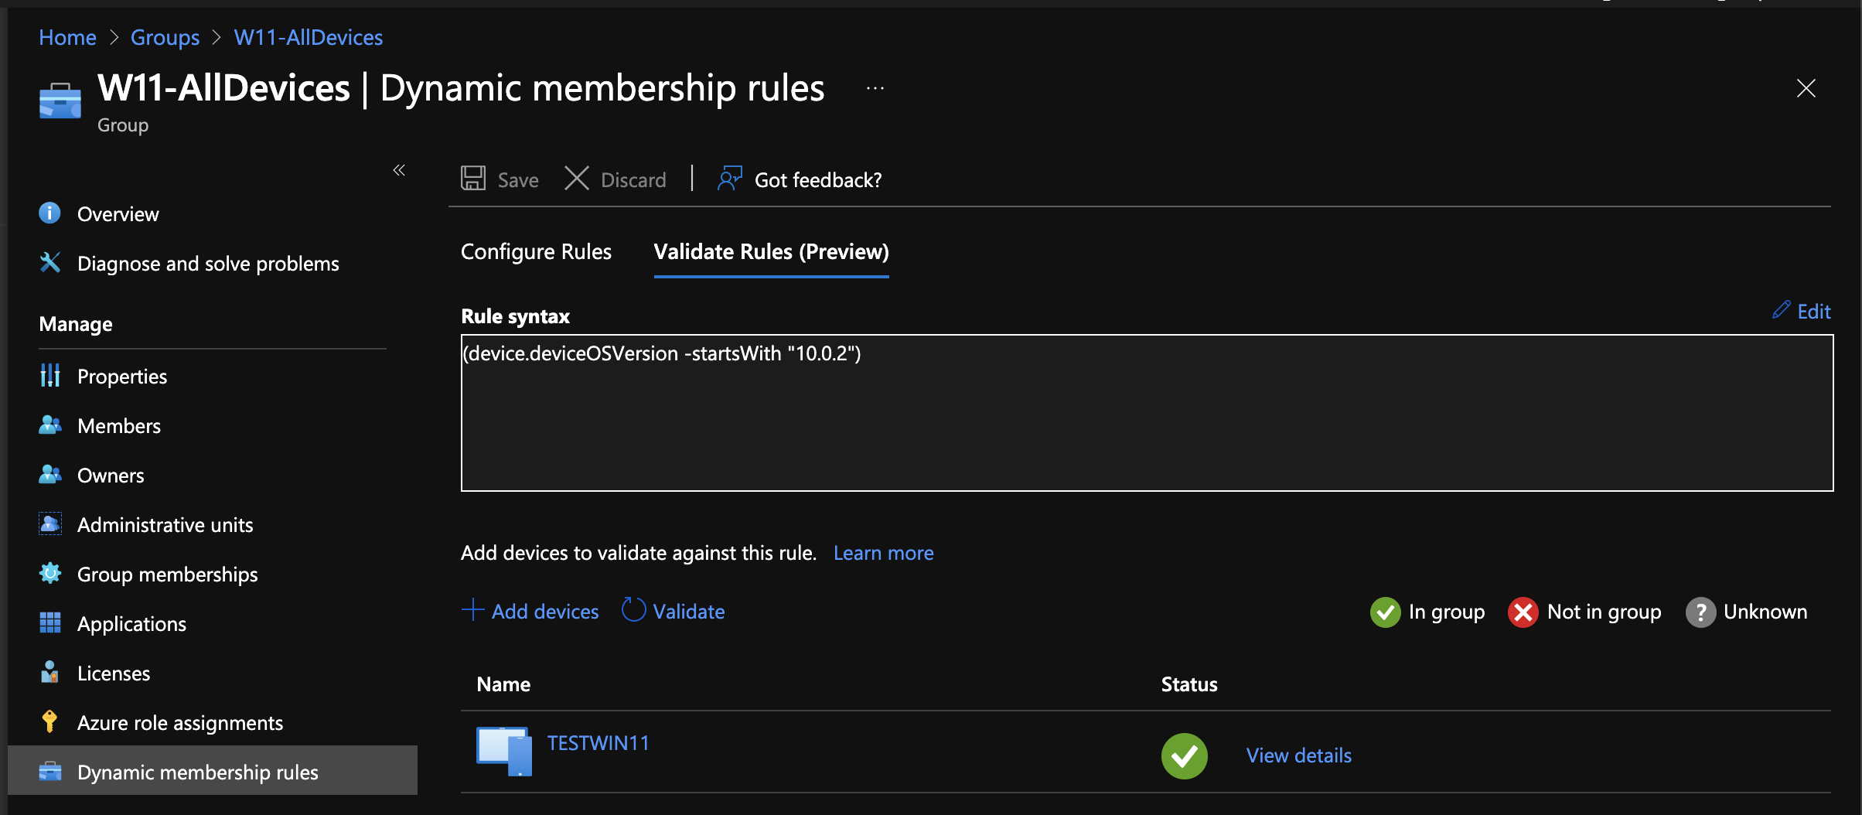
Task: Open the Learn more link
Action: pos(883,553)
